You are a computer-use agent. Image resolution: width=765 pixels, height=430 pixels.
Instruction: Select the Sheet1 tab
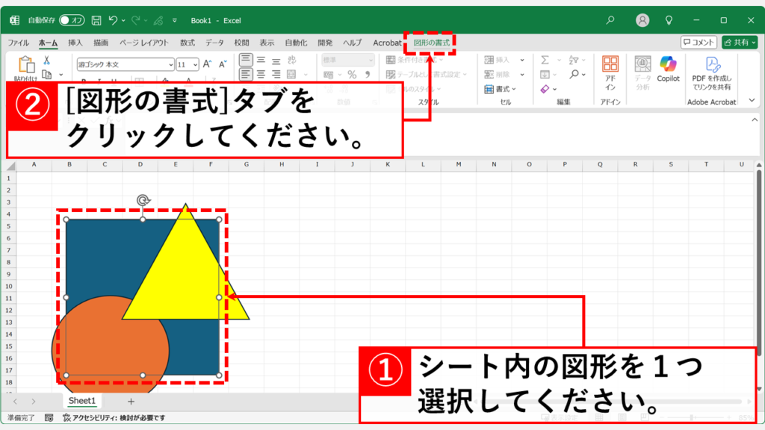click(x=82, y=401)
